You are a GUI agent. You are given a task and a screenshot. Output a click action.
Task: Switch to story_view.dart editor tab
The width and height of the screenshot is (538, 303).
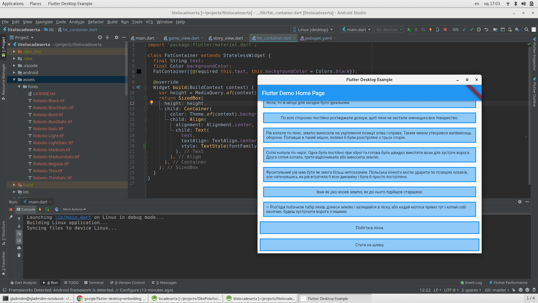[228, 38]
